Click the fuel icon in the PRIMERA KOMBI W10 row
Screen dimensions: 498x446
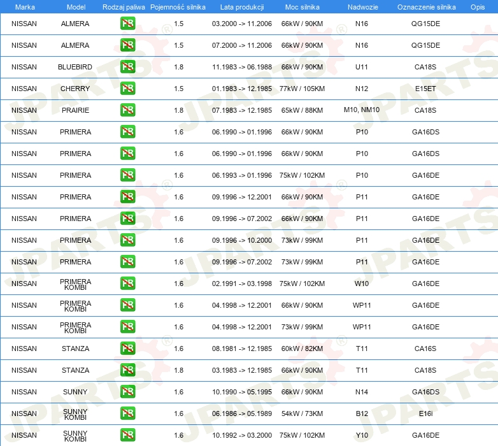[127, 283]
